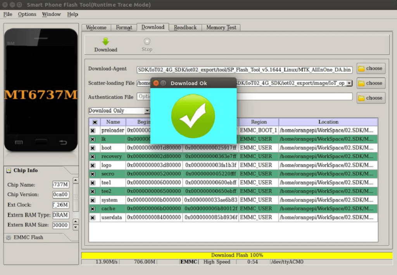Close the Download Ok dialog
397x275 pixels.
(156, 83)
